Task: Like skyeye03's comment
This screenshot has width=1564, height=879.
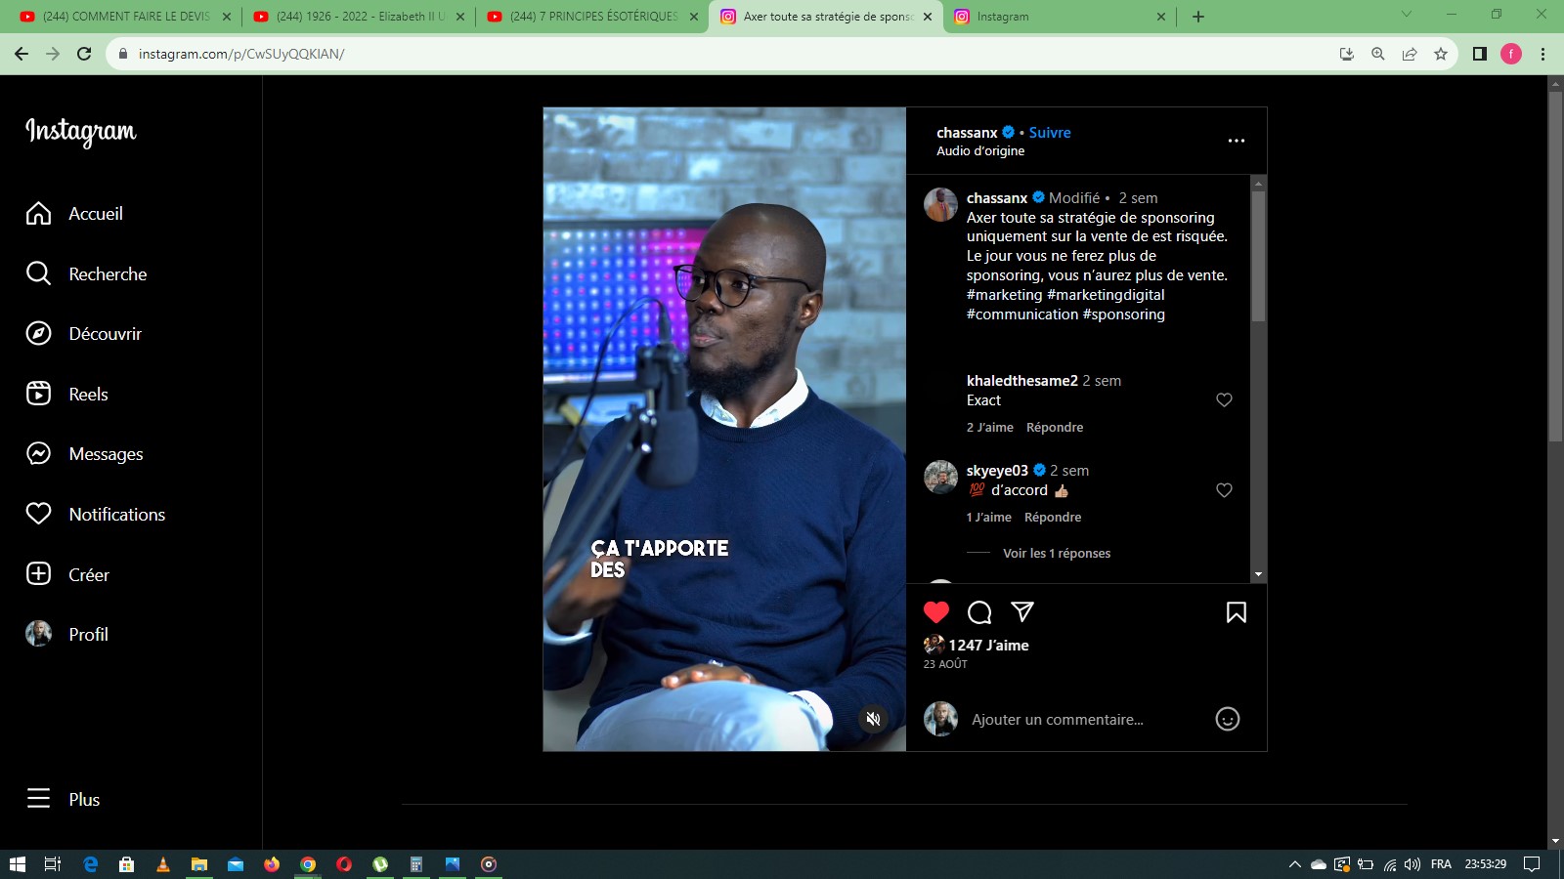Action: [1224, 490]
